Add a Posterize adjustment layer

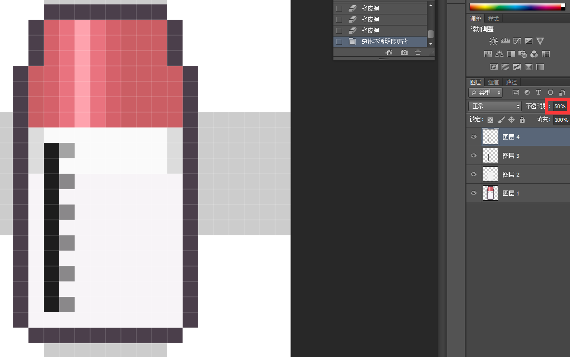coord(505,67)
